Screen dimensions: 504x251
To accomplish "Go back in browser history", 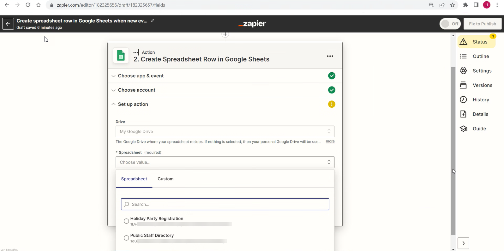I will click(7, 5).
